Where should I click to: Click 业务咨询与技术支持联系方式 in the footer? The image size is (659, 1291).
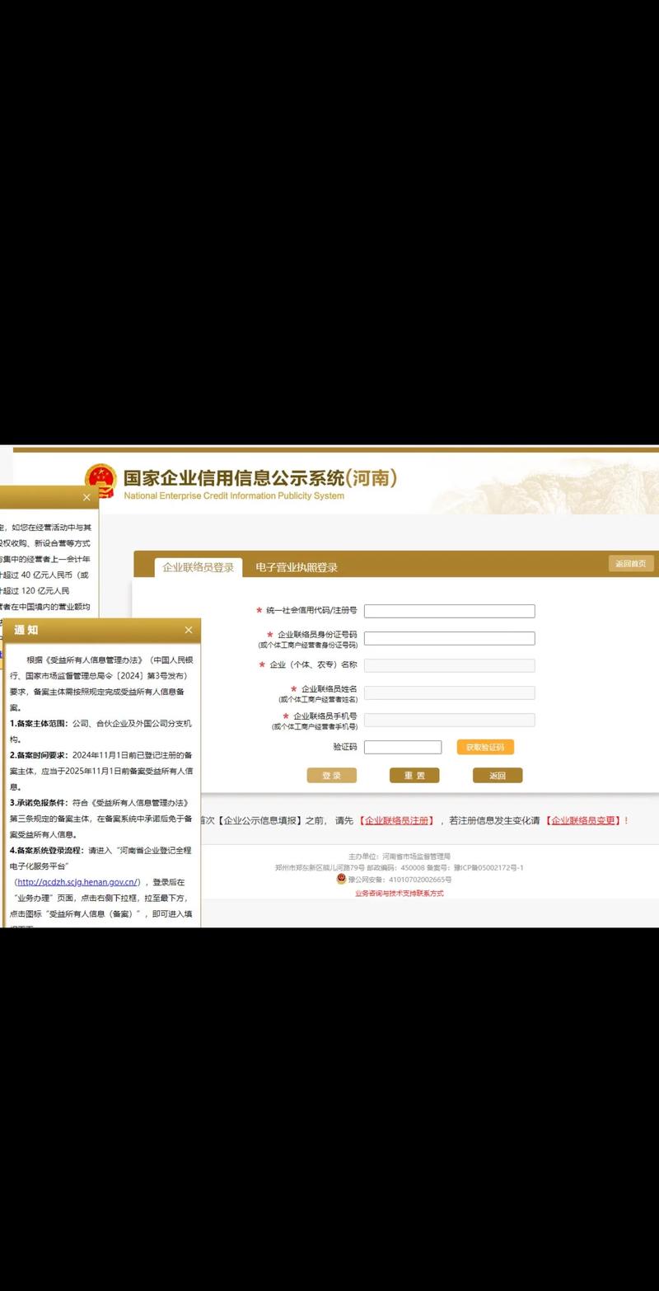401,893
